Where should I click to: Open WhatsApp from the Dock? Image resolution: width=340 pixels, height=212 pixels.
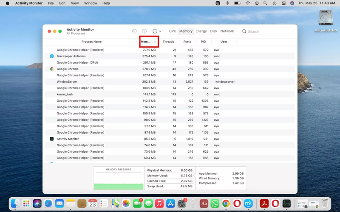pyautogui.click(x=215, y=204)
